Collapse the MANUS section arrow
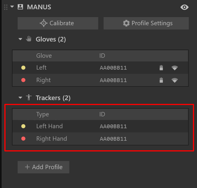The height and width of the screenshot is (188, 197). (12, 7)
